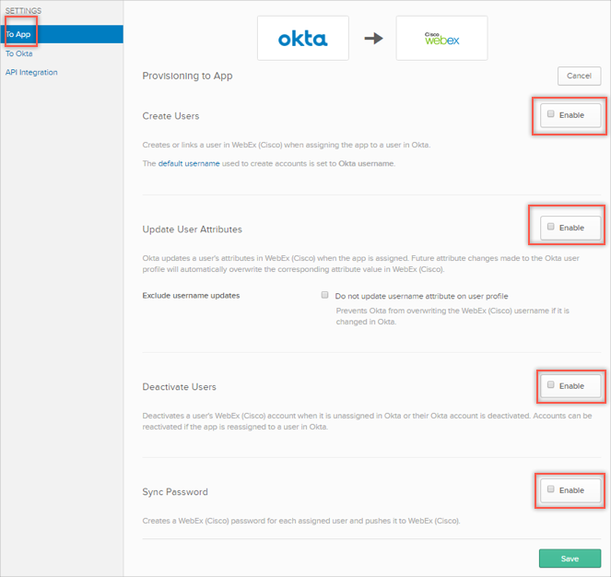Switch to the To Okta tab
The height and width of the screenshot is (577, 611).
(19, 53)
